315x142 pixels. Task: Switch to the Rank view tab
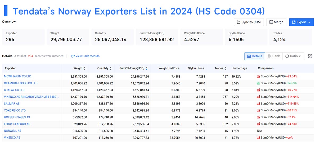click(x=274, y=56)
